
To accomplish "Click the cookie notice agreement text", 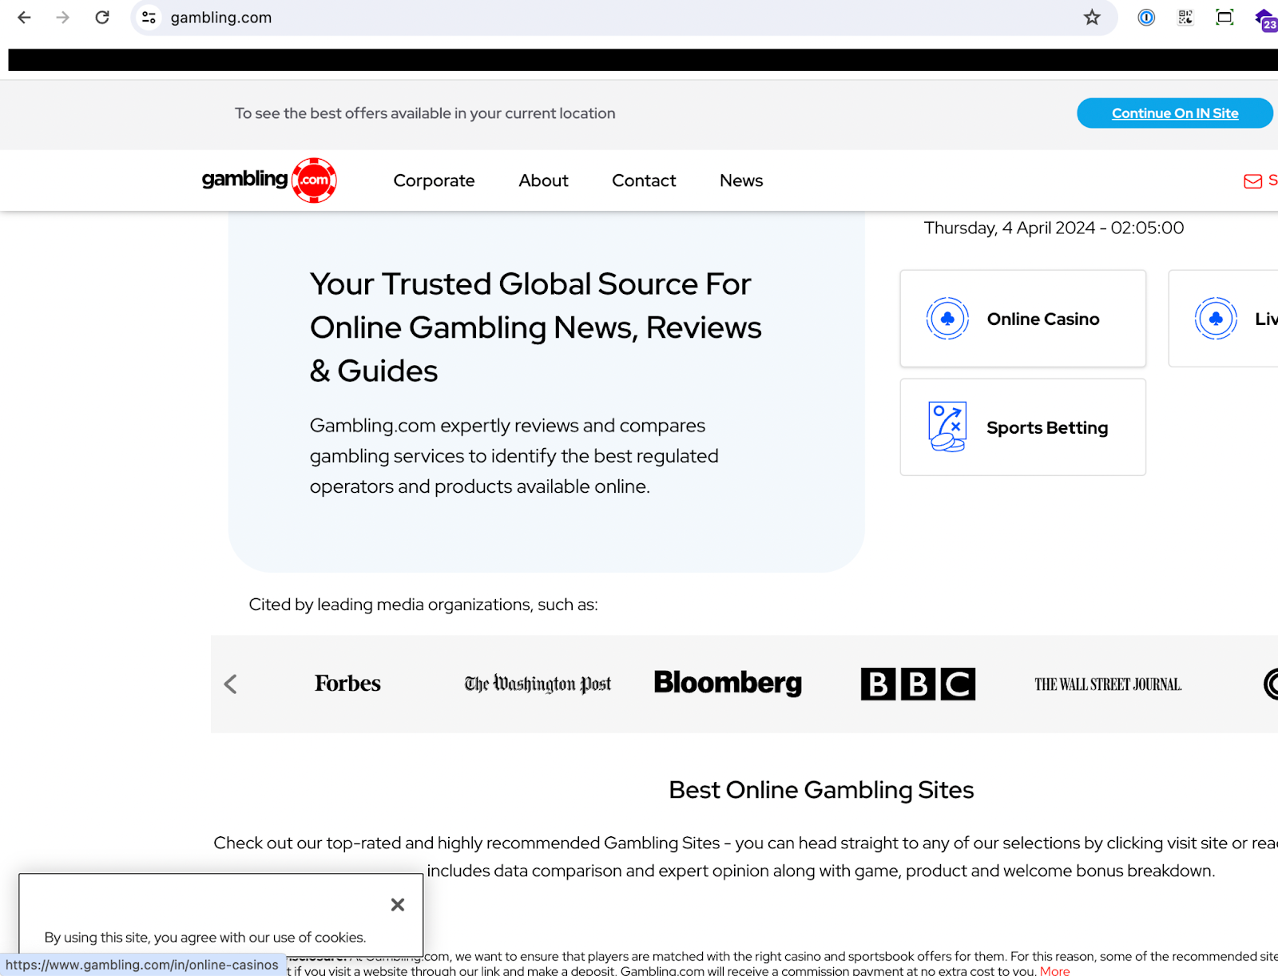I will coord(205,937).
